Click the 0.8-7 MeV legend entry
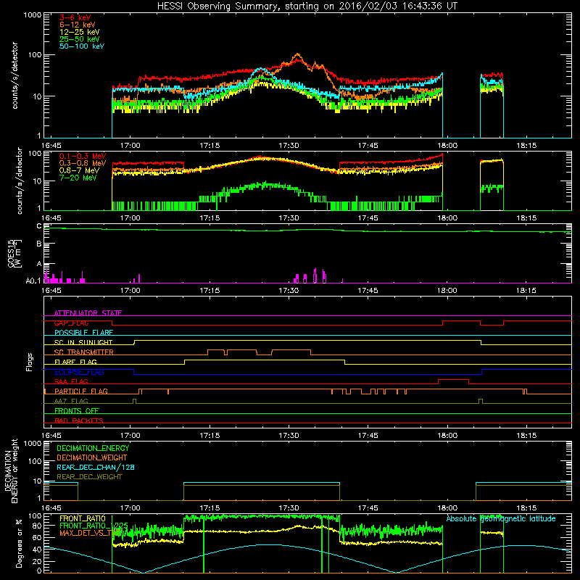This screenshot has height=580, width=580. point(80,170)
